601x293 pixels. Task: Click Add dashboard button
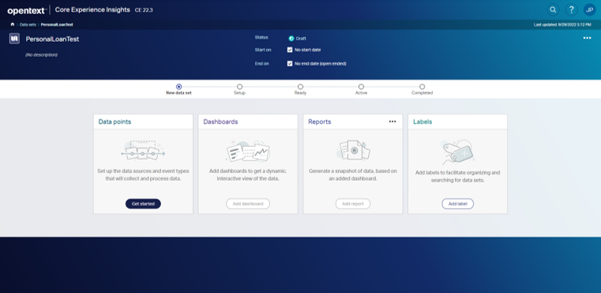248,204
